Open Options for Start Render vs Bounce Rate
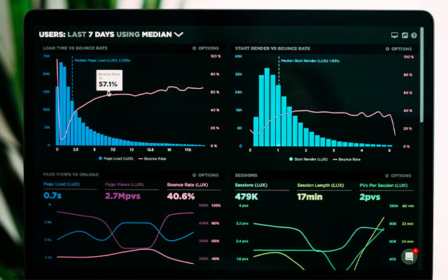 pos(398,49)
